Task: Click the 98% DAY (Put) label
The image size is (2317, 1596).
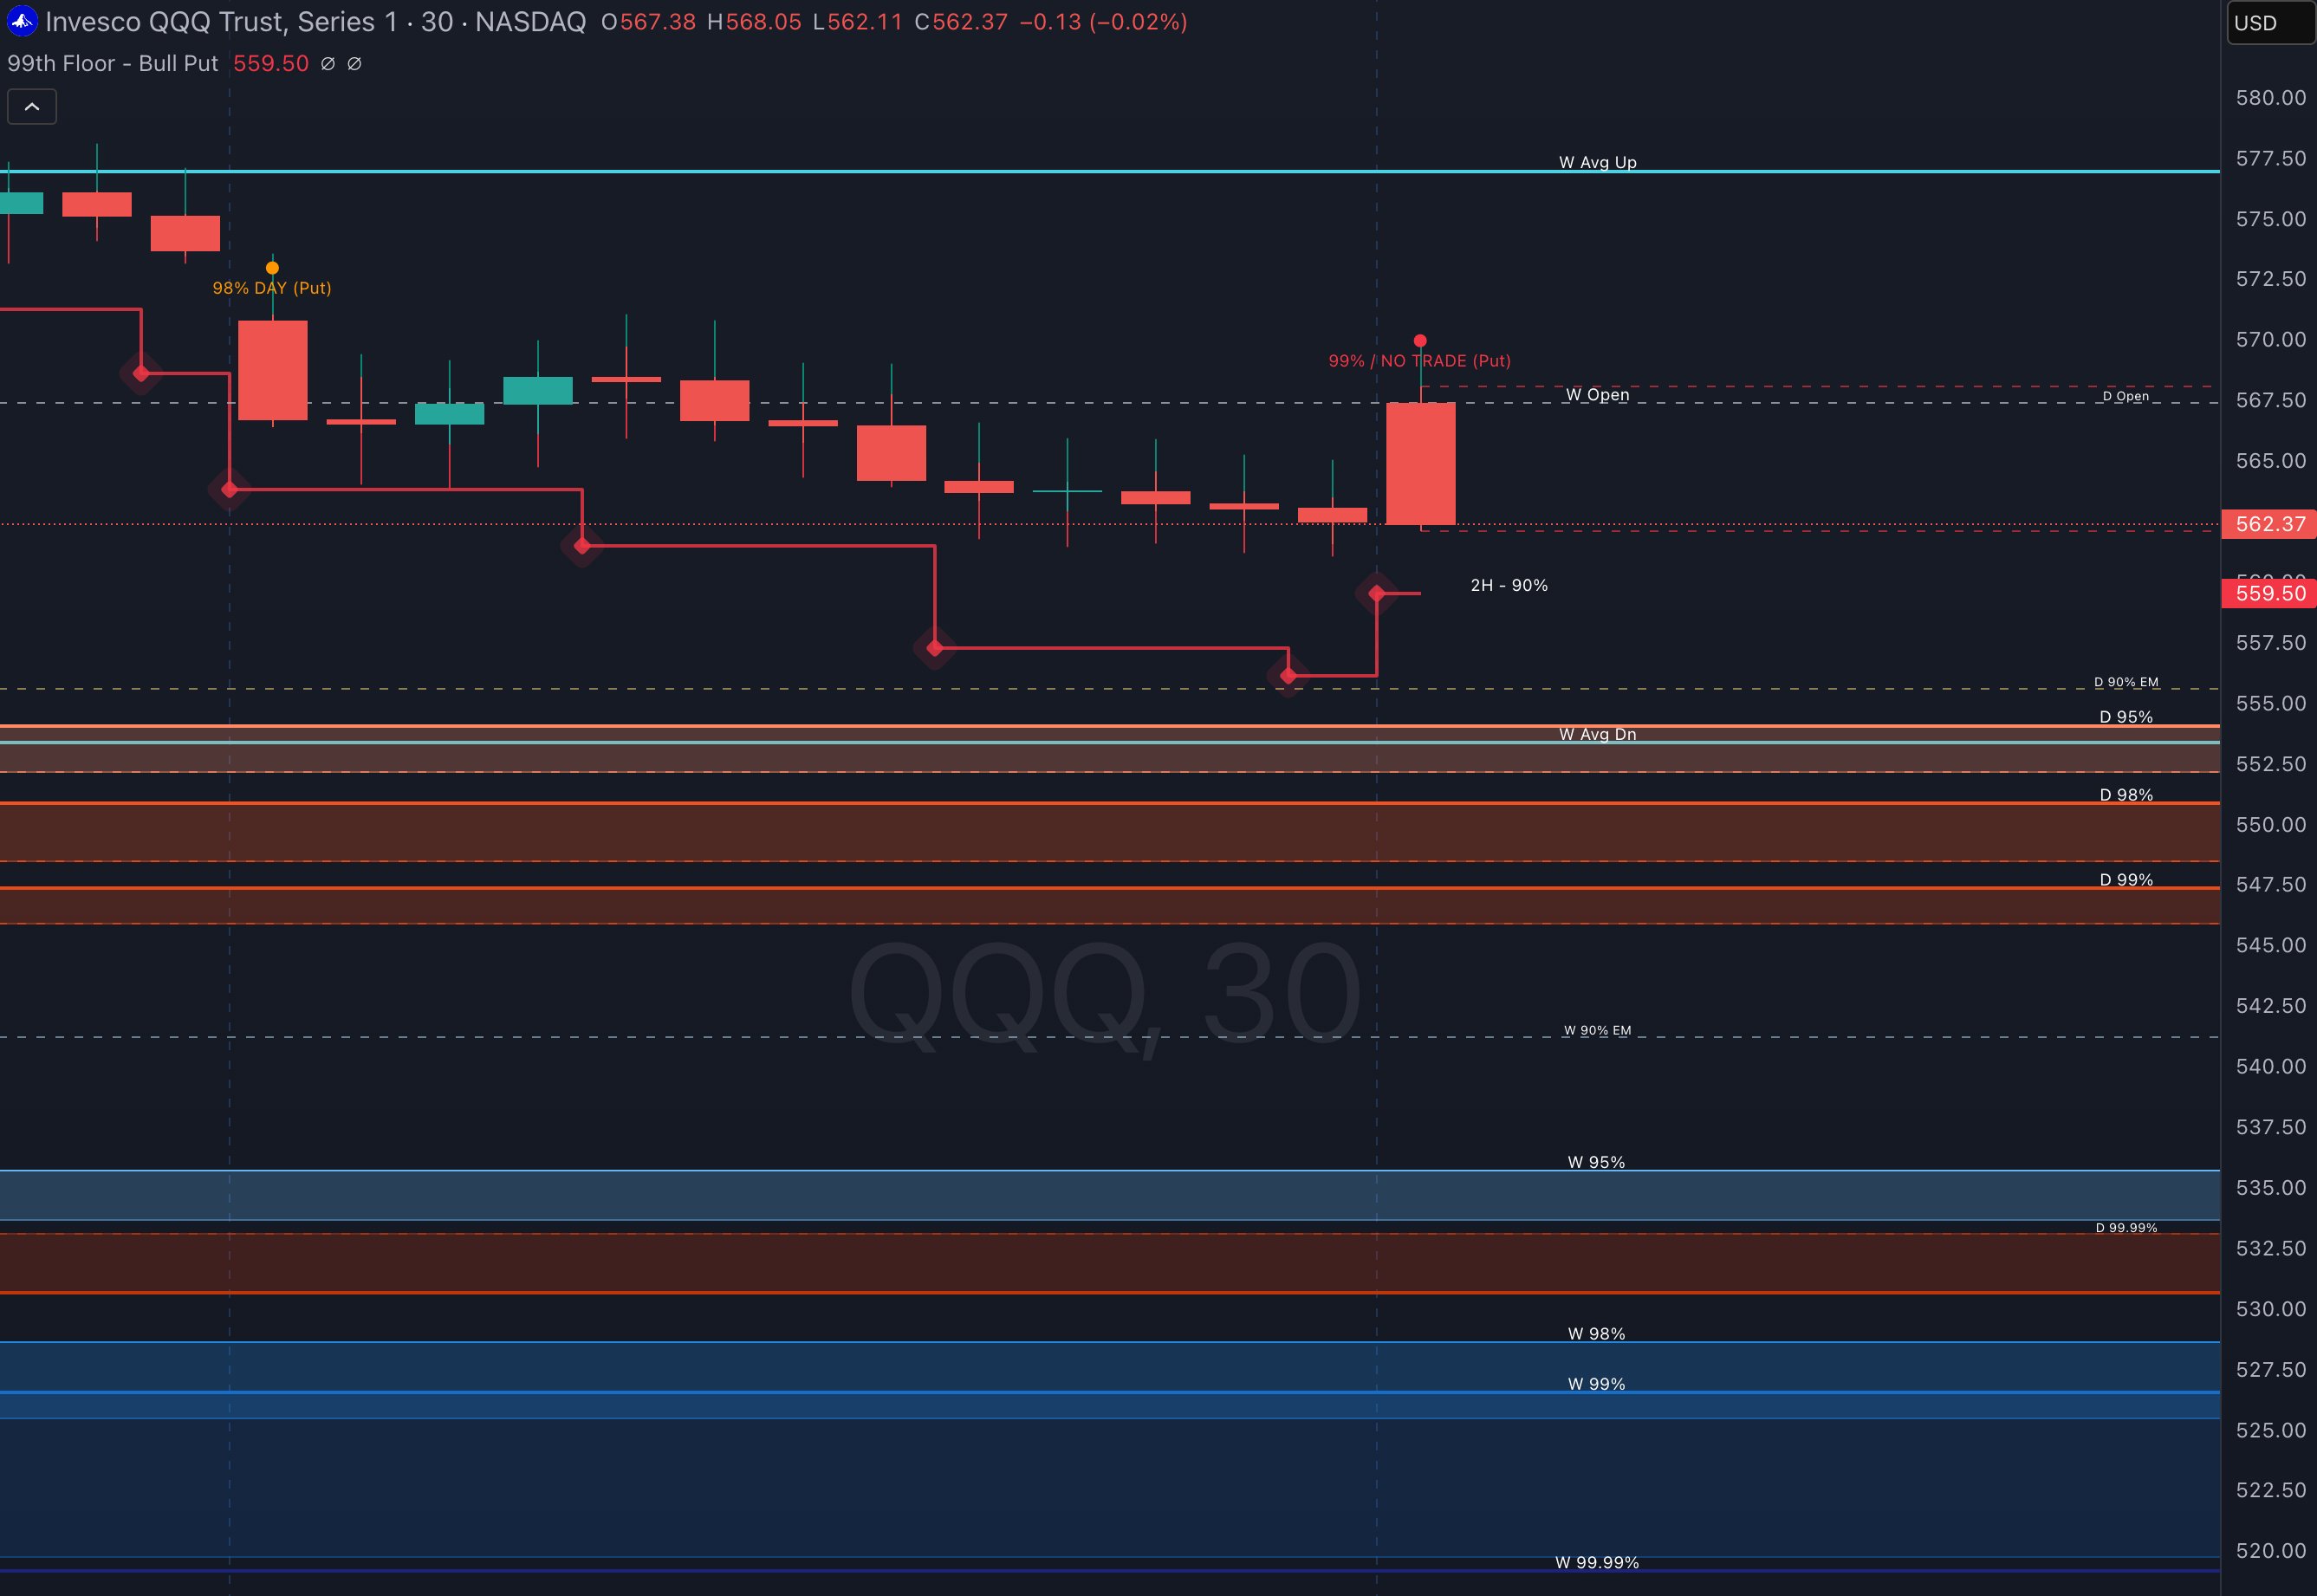Action: tap(272, 288)
